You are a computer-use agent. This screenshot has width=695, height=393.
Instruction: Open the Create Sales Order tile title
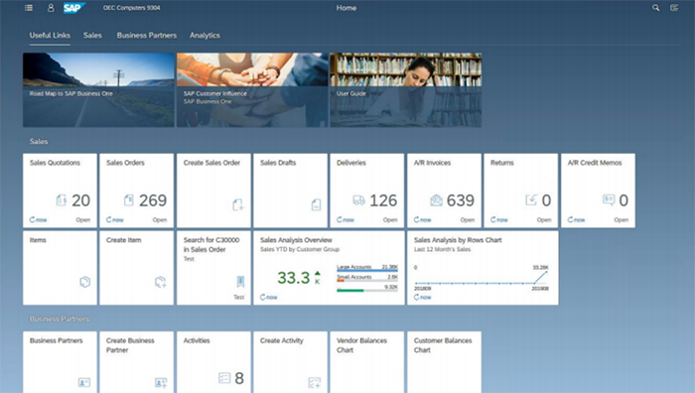point(211,163)
